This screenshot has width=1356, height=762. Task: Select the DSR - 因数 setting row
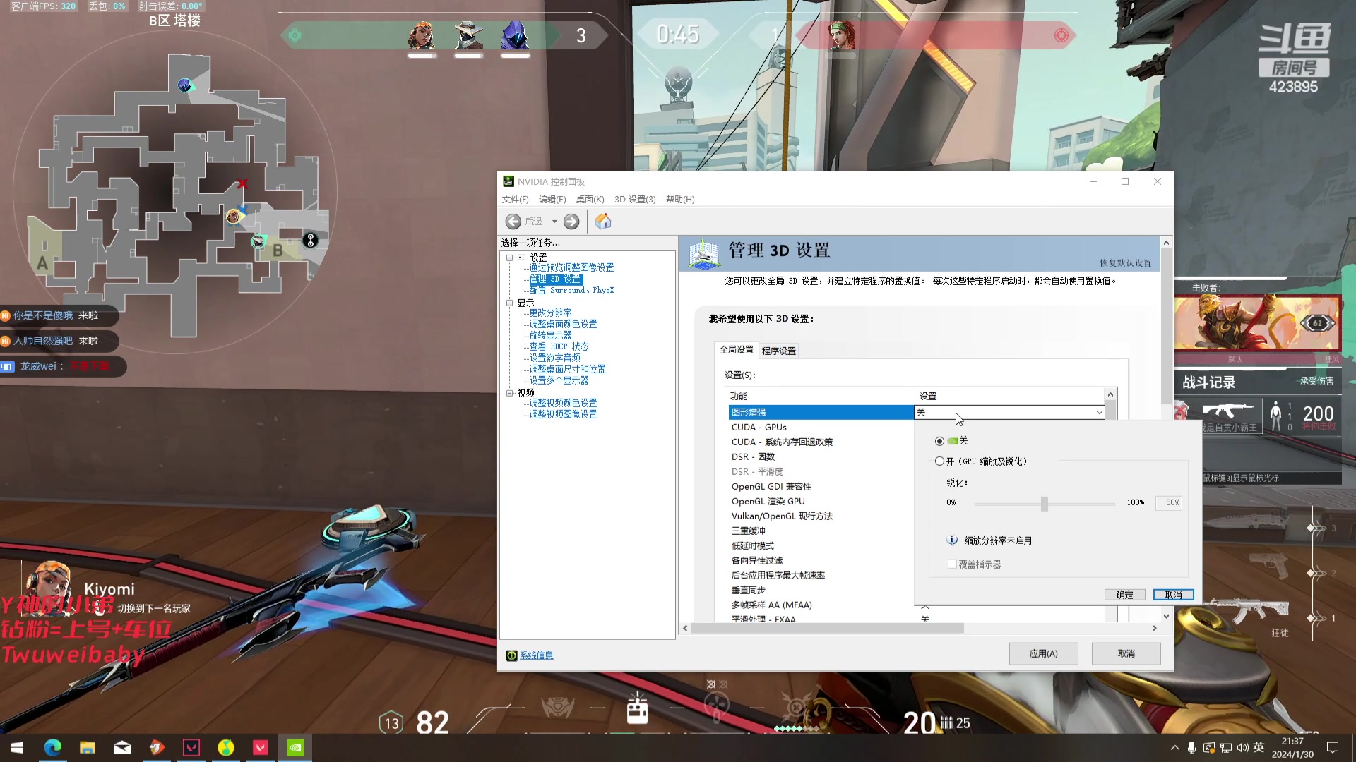click(x=821, y=457)
